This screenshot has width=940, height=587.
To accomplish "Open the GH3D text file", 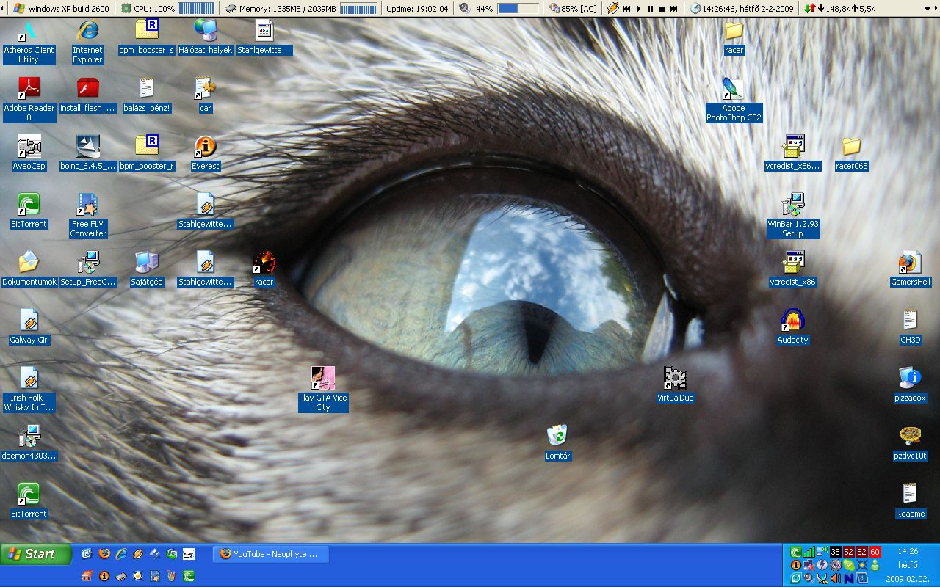I will [910, 328].
